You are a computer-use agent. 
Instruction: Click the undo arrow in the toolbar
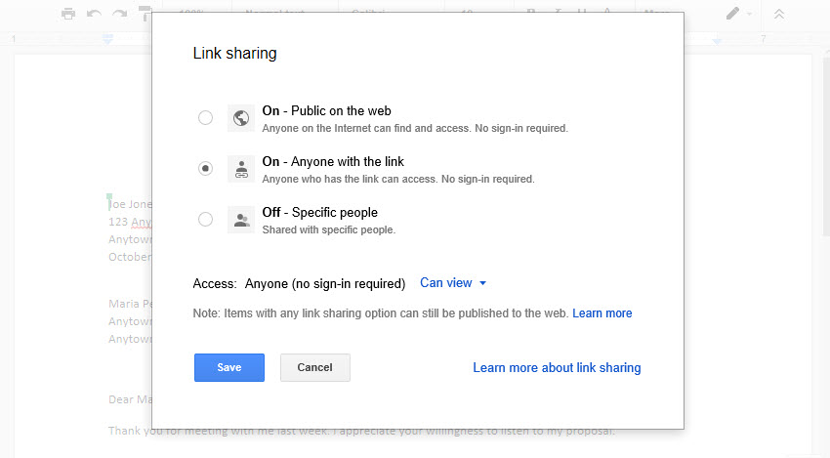[x=94, y=14]
